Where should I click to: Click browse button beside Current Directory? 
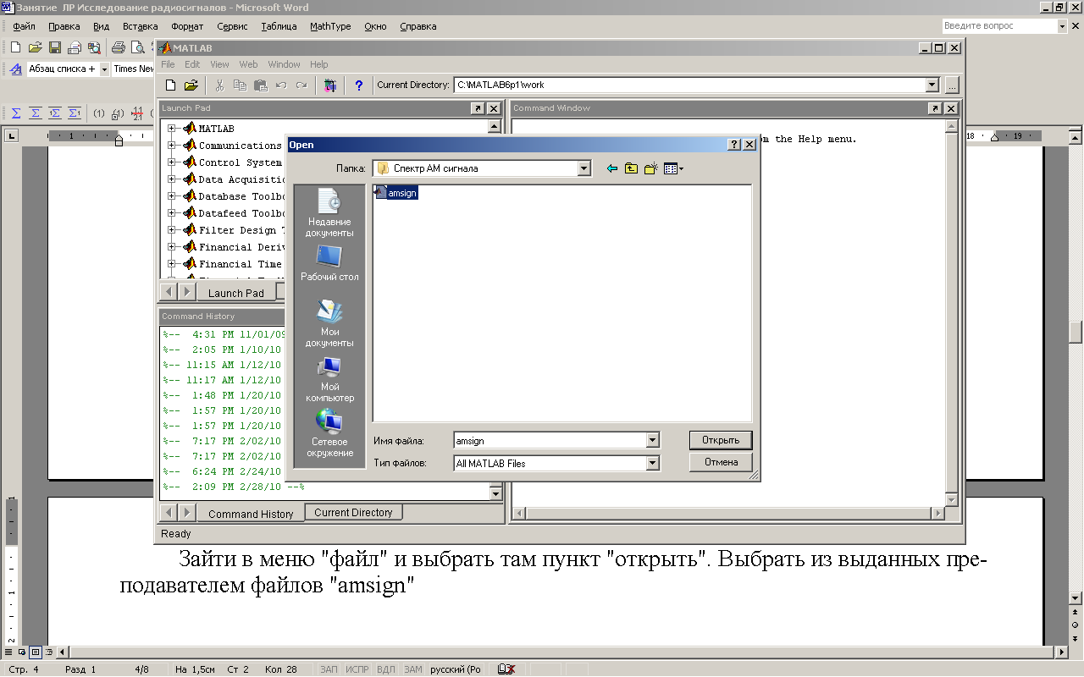click(x=951, y=85)
